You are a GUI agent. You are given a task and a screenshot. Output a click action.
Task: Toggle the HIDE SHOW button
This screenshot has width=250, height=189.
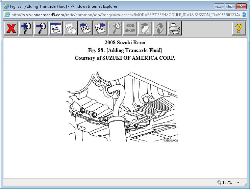(130, 28)
